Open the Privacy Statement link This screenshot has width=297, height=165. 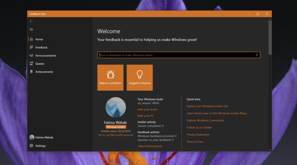tap(198, 135)
